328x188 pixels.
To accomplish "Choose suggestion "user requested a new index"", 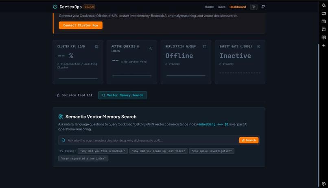I will tap(83, 158).
